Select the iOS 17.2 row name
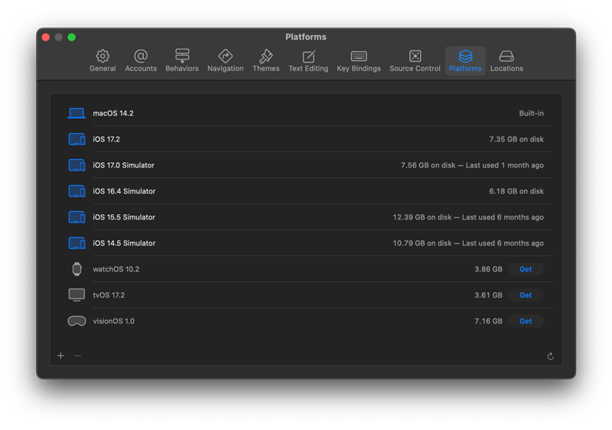The width and height of the screenshot is (612, 430). (106, 139)
